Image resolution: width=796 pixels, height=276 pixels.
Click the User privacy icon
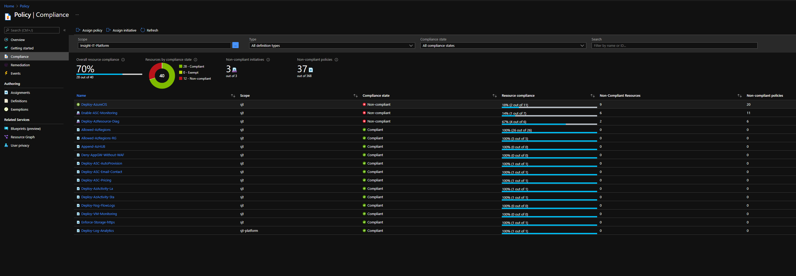[6, 145]
